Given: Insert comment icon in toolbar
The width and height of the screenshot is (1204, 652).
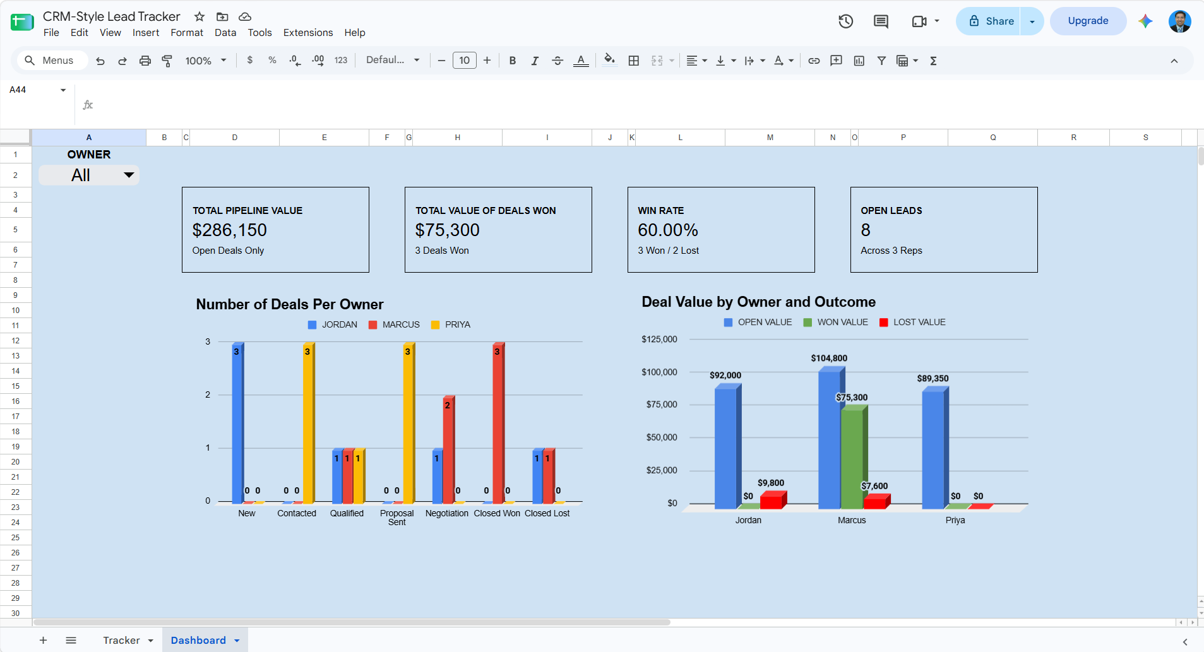Looking at the screenshot, I should click(x=837, y=61).
